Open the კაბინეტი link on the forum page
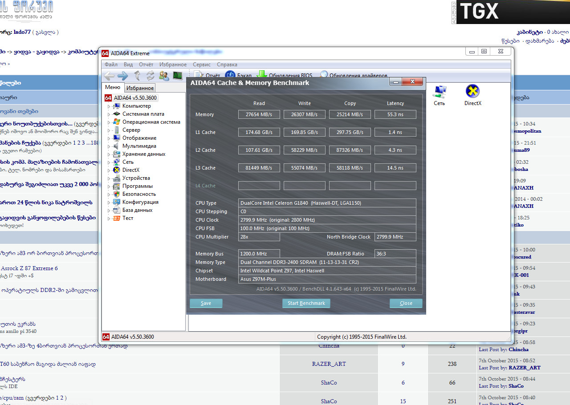Screen dimensions: 570x405 [529, 32]
